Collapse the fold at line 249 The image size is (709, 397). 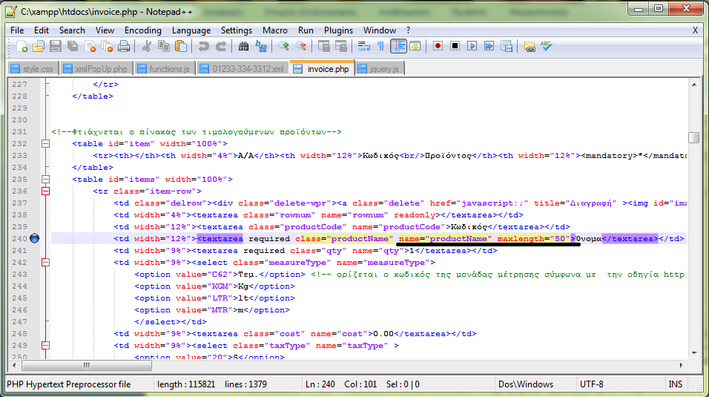coord(46,345)
